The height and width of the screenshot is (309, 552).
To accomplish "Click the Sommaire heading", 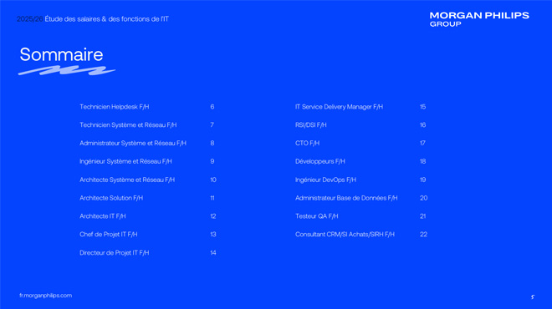I will coord(61,54).
